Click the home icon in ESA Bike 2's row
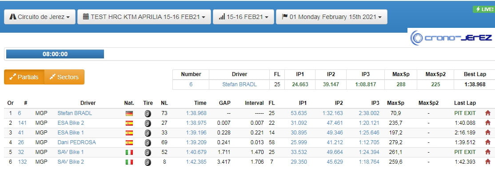495x184 pixels. pos(488,123)
